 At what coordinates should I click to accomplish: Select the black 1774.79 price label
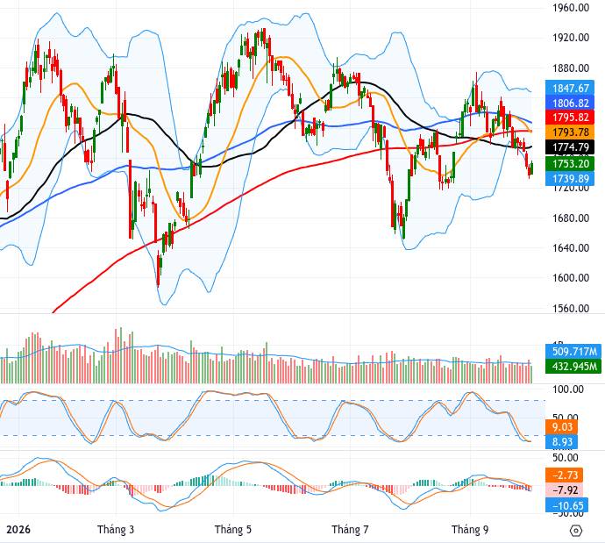570,147
